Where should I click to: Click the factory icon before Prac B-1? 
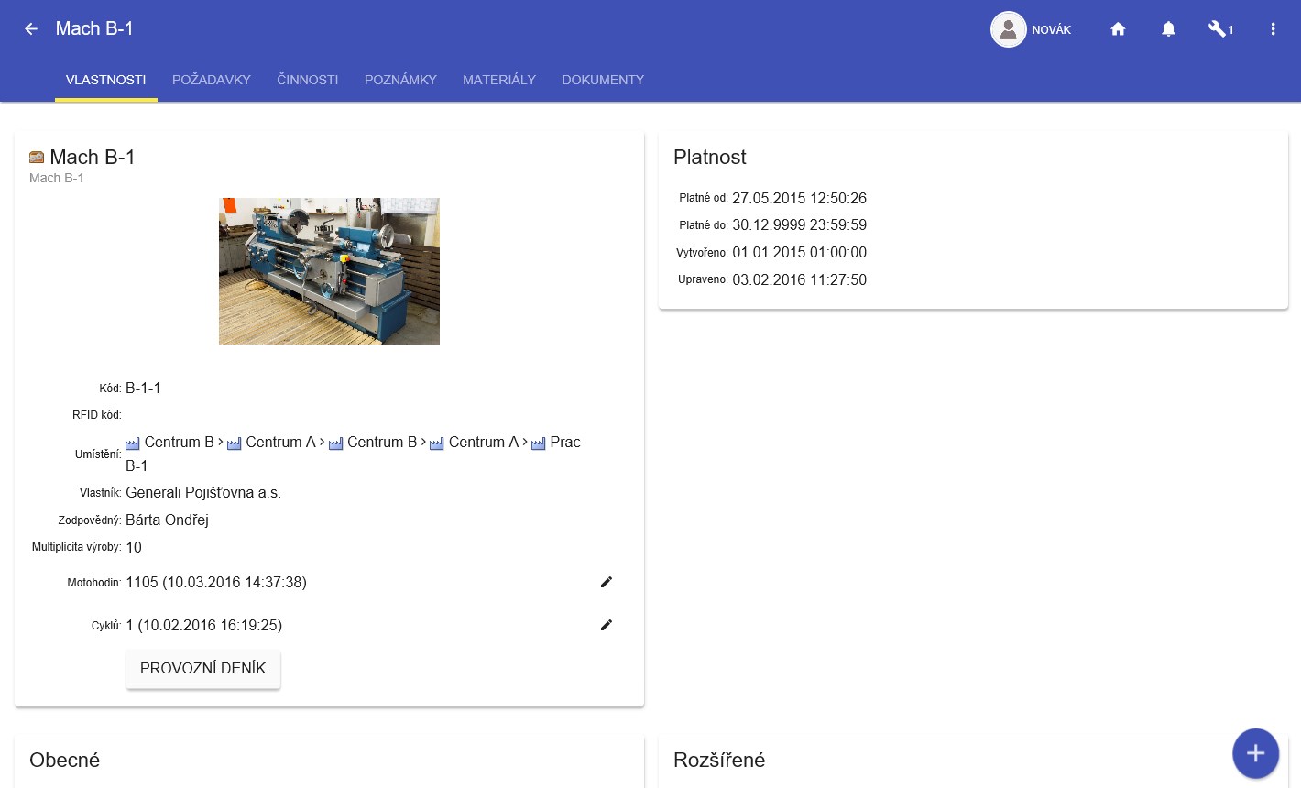(538, 443)
